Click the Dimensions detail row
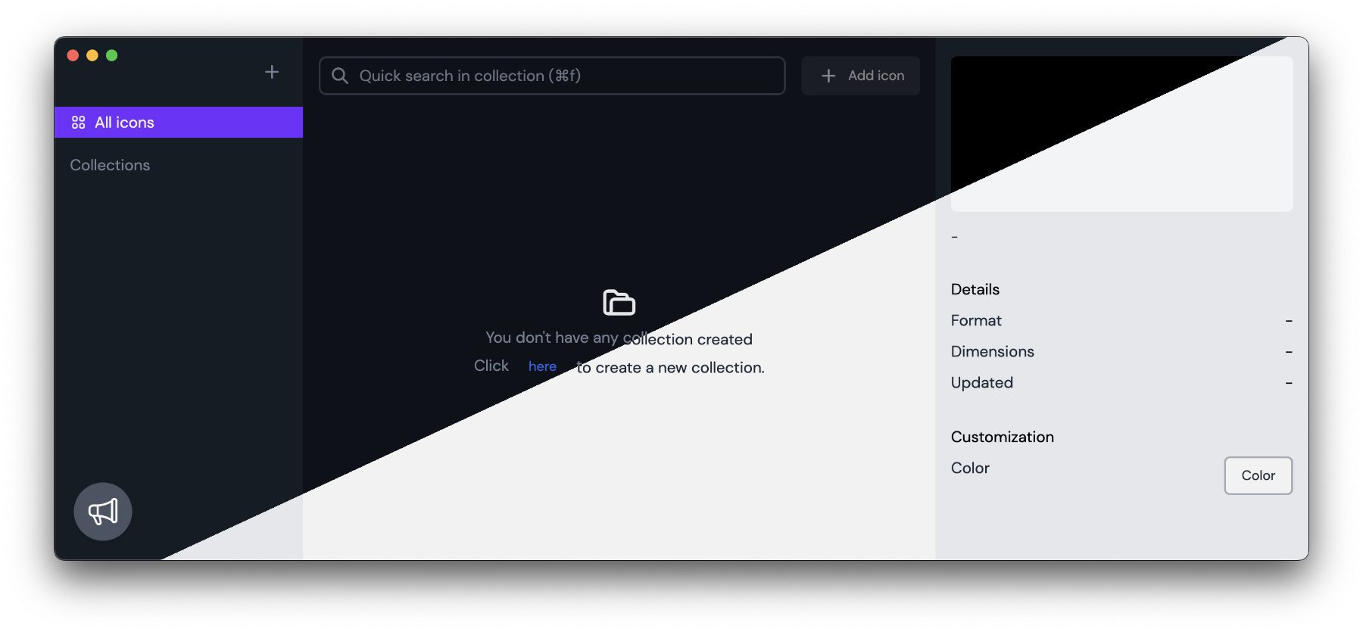The width and height of the screenshot is (1363, 632). point(1121,352)
